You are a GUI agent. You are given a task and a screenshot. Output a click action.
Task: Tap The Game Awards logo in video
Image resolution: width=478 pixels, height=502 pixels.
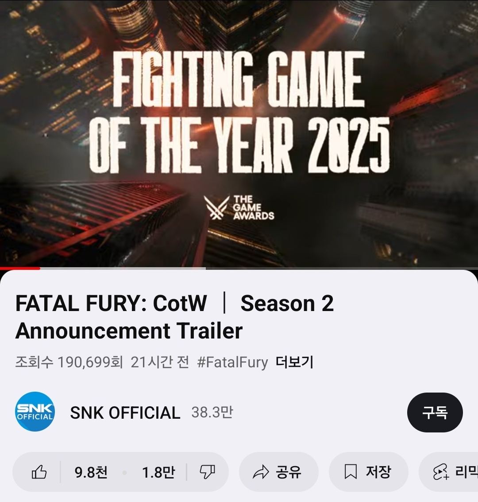pos(239,207)
